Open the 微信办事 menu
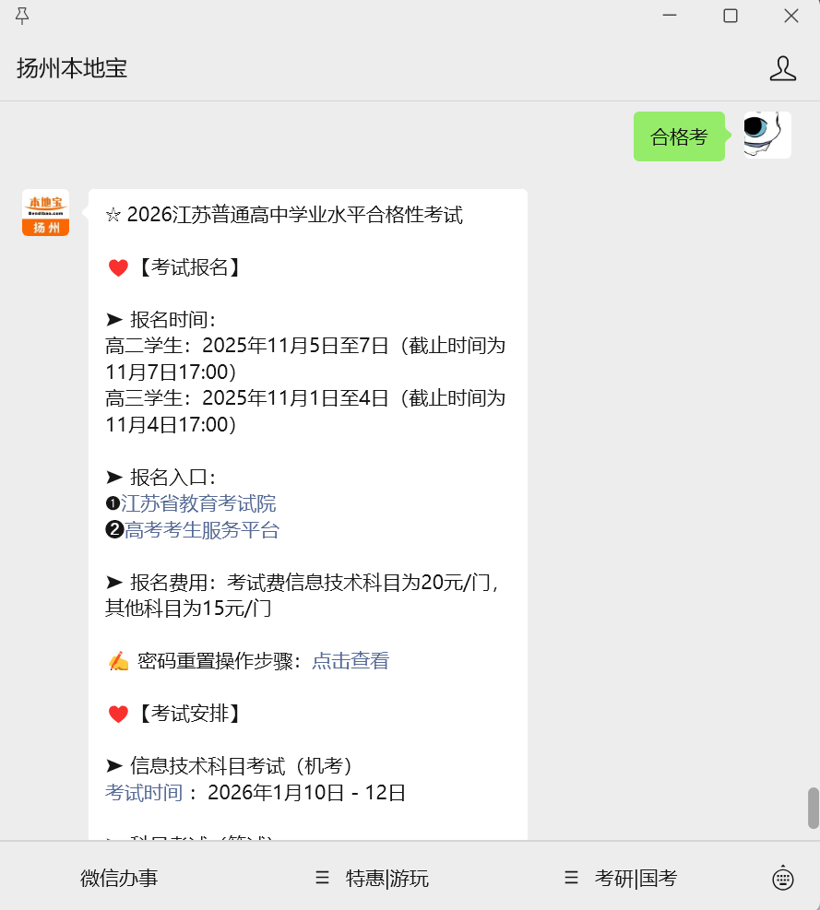 pyautogui.click(x=119, y=878)
